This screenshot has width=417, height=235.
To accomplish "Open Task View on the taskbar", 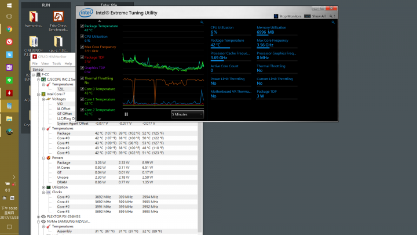I will click(x=9, y=16).
